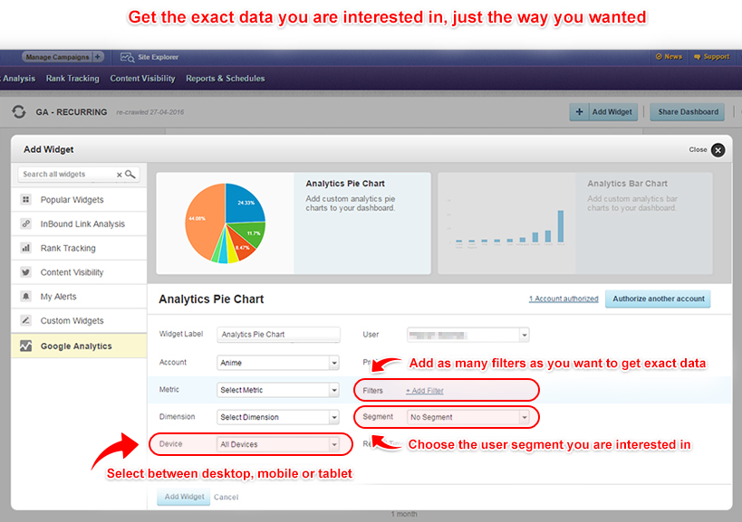Image resolution: width=742 pixels, height=522 pixels.
Task: Click the search magnifier icon
Action: click(x=130, y=174)
